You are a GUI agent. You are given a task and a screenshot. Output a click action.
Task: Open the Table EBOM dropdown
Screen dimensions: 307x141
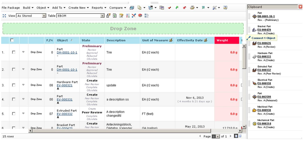tap(102, 16)
